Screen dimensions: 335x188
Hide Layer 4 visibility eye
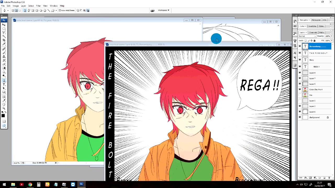tap(300, 73)
